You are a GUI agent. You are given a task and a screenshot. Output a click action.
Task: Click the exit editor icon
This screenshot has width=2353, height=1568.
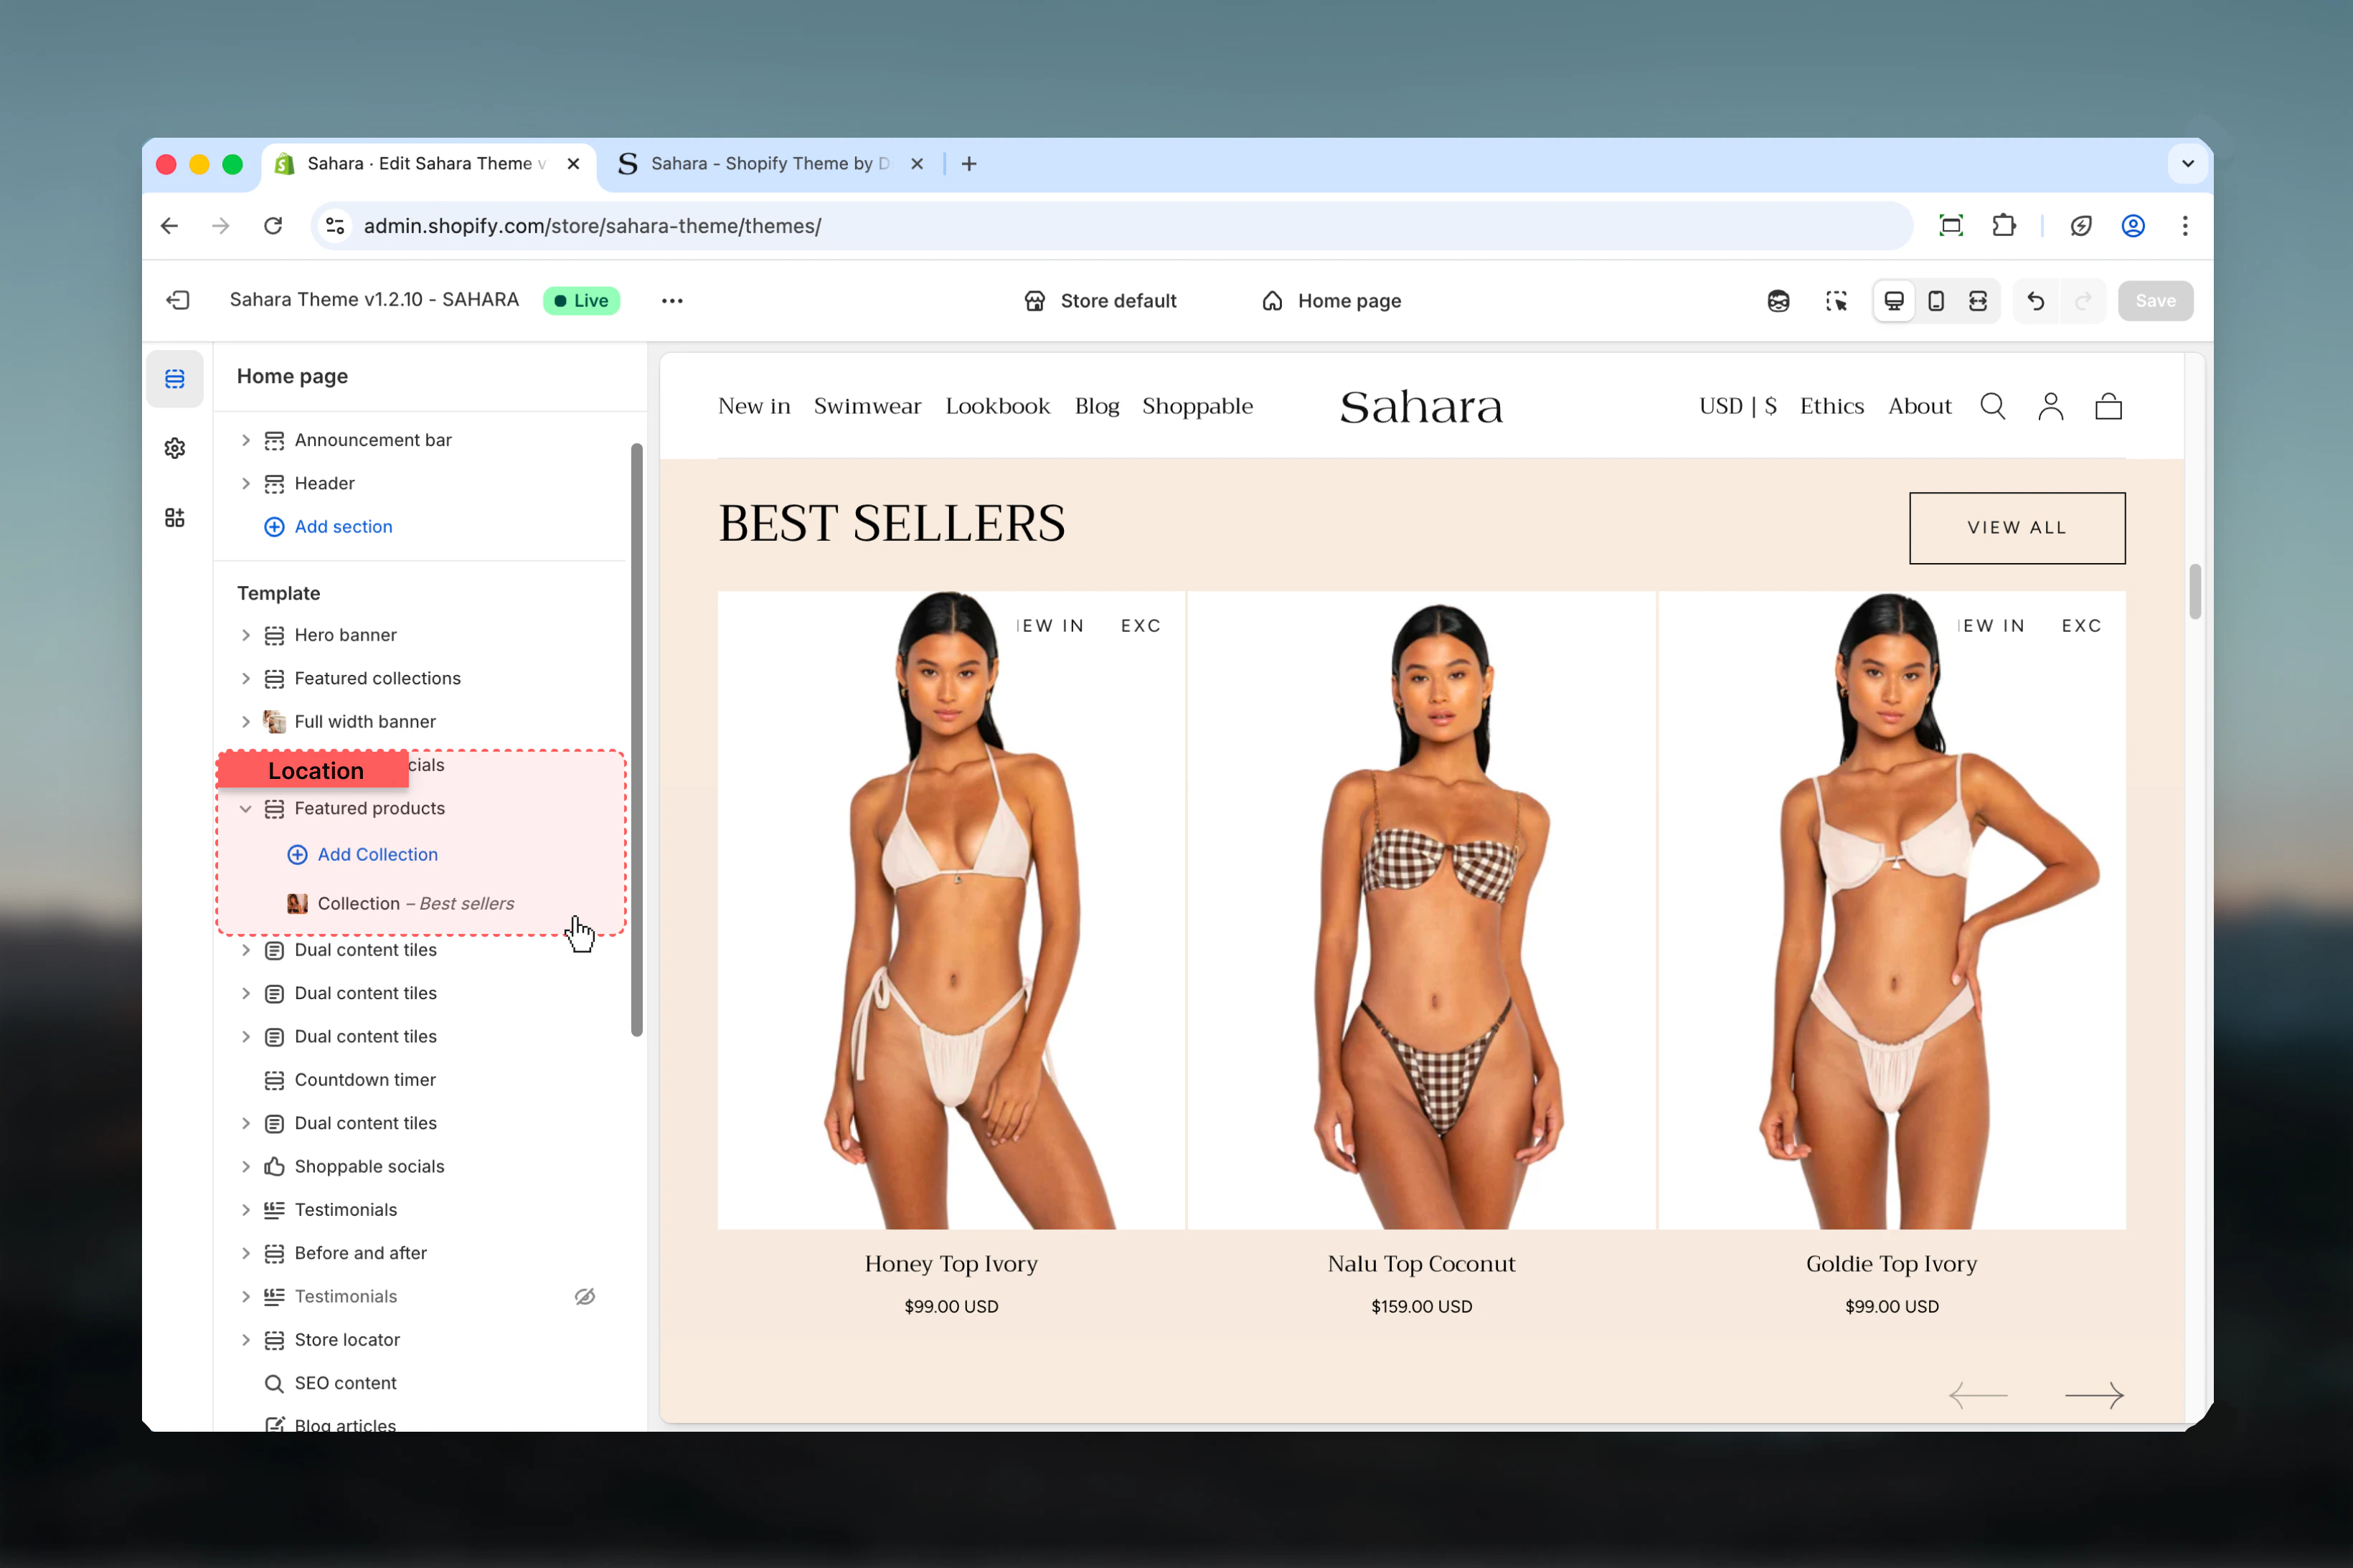click(x=178, y=300)
